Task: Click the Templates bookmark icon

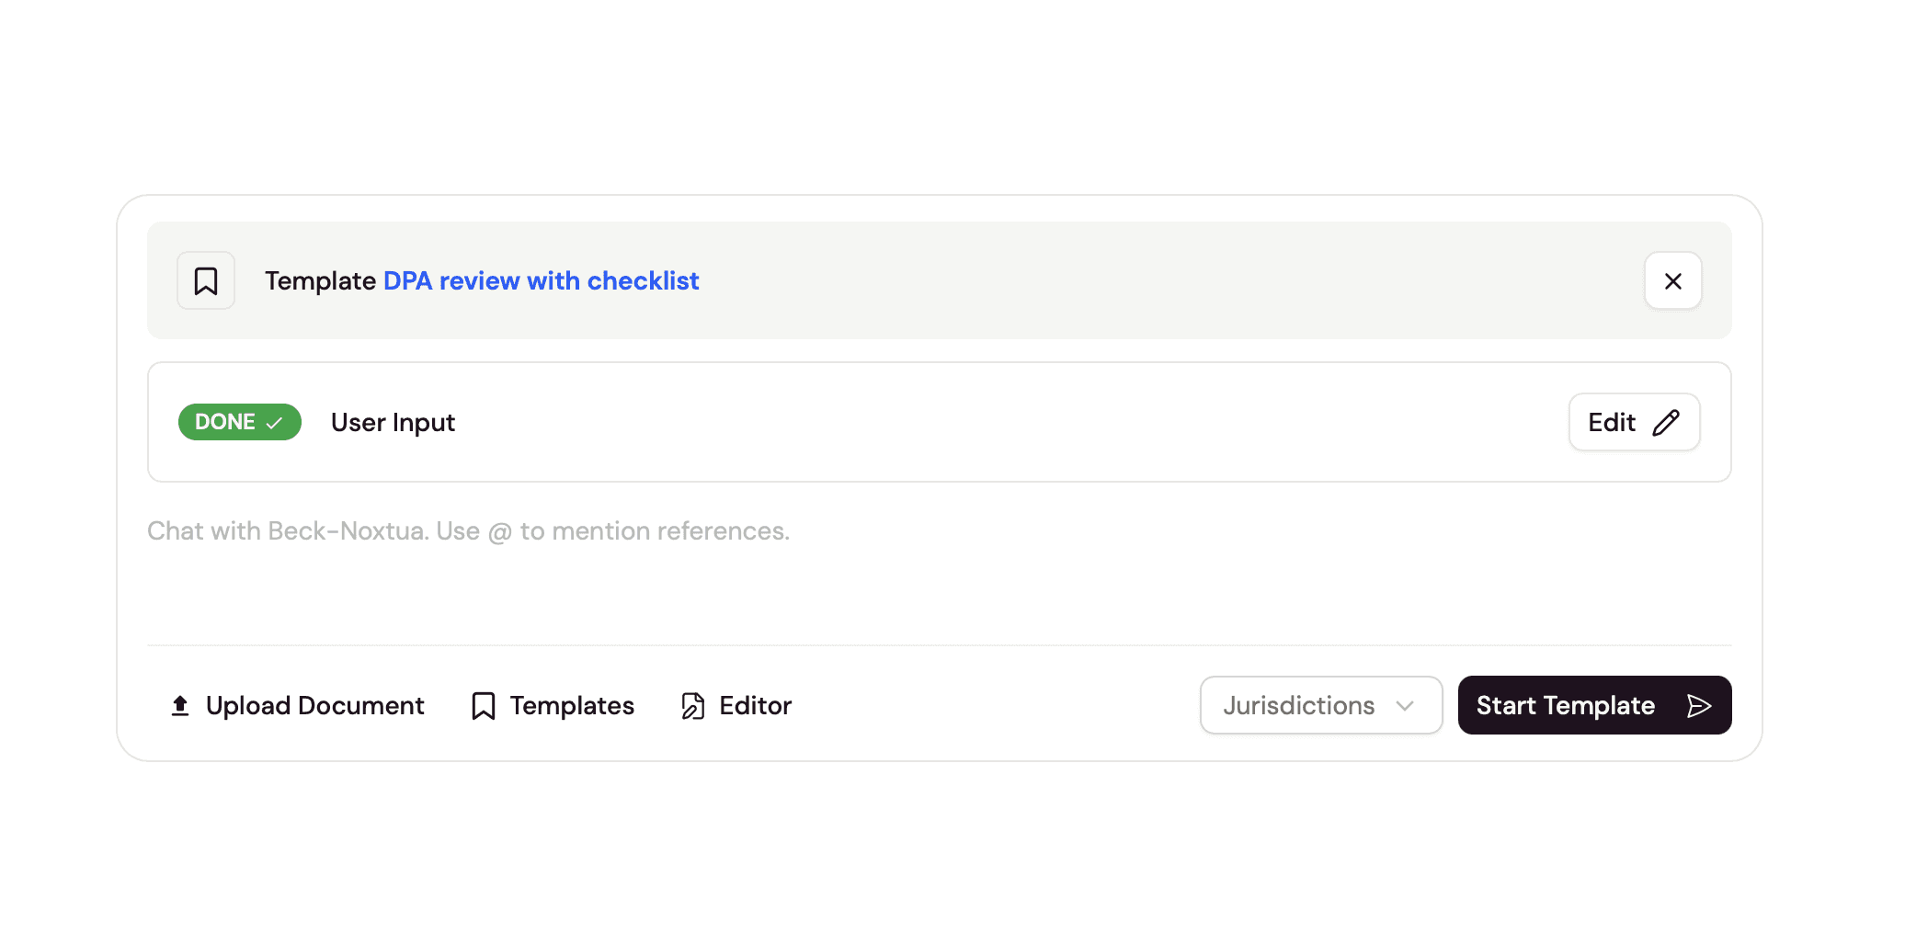Action: pos(484,706)
